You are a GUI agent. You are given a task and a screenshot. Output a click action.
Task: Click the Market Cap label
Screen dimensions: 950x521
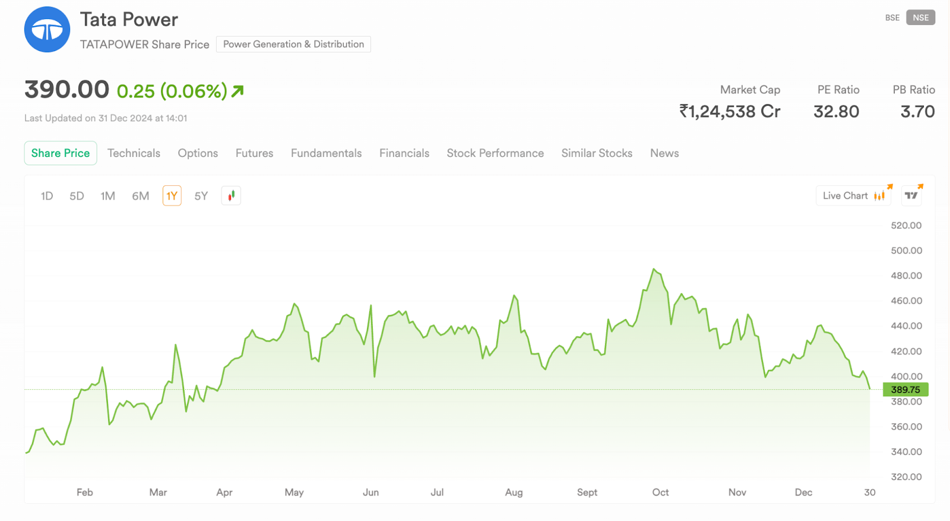(x=750, y=90)
